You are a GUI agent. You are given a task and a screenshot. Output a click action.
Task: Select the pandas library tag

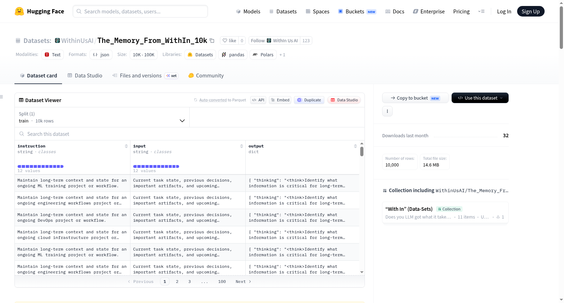pos(233,55)
